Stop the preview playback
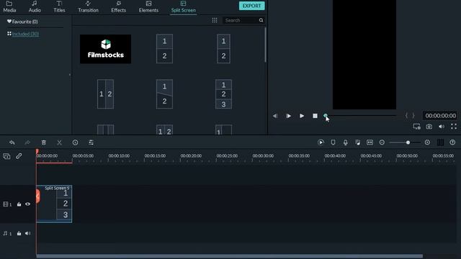 315,116
